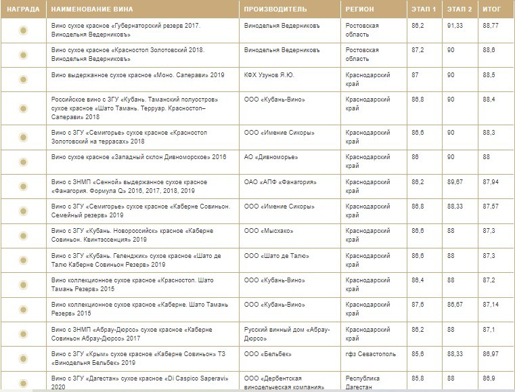Click final score 87,94

tap(491, 182)
